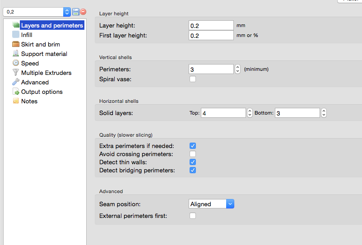Viewport: 362px width, 245px height.
Task: Toggle Avoid crossing perimeters checkbox
Action: 193,154
